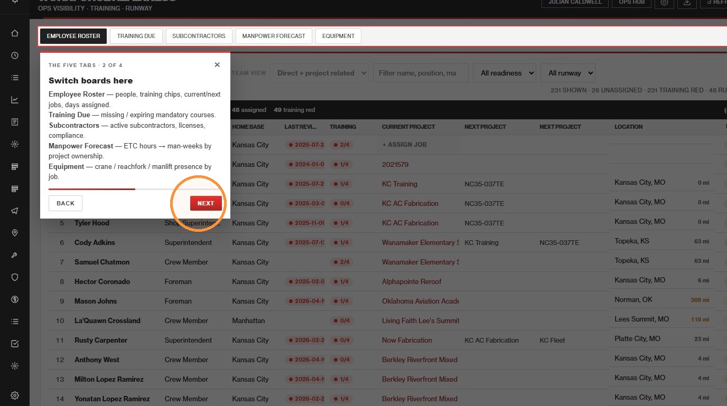Open the sidebar settings gear icon
The height and width of the screenshot is (406, 727).
point(15,395)
